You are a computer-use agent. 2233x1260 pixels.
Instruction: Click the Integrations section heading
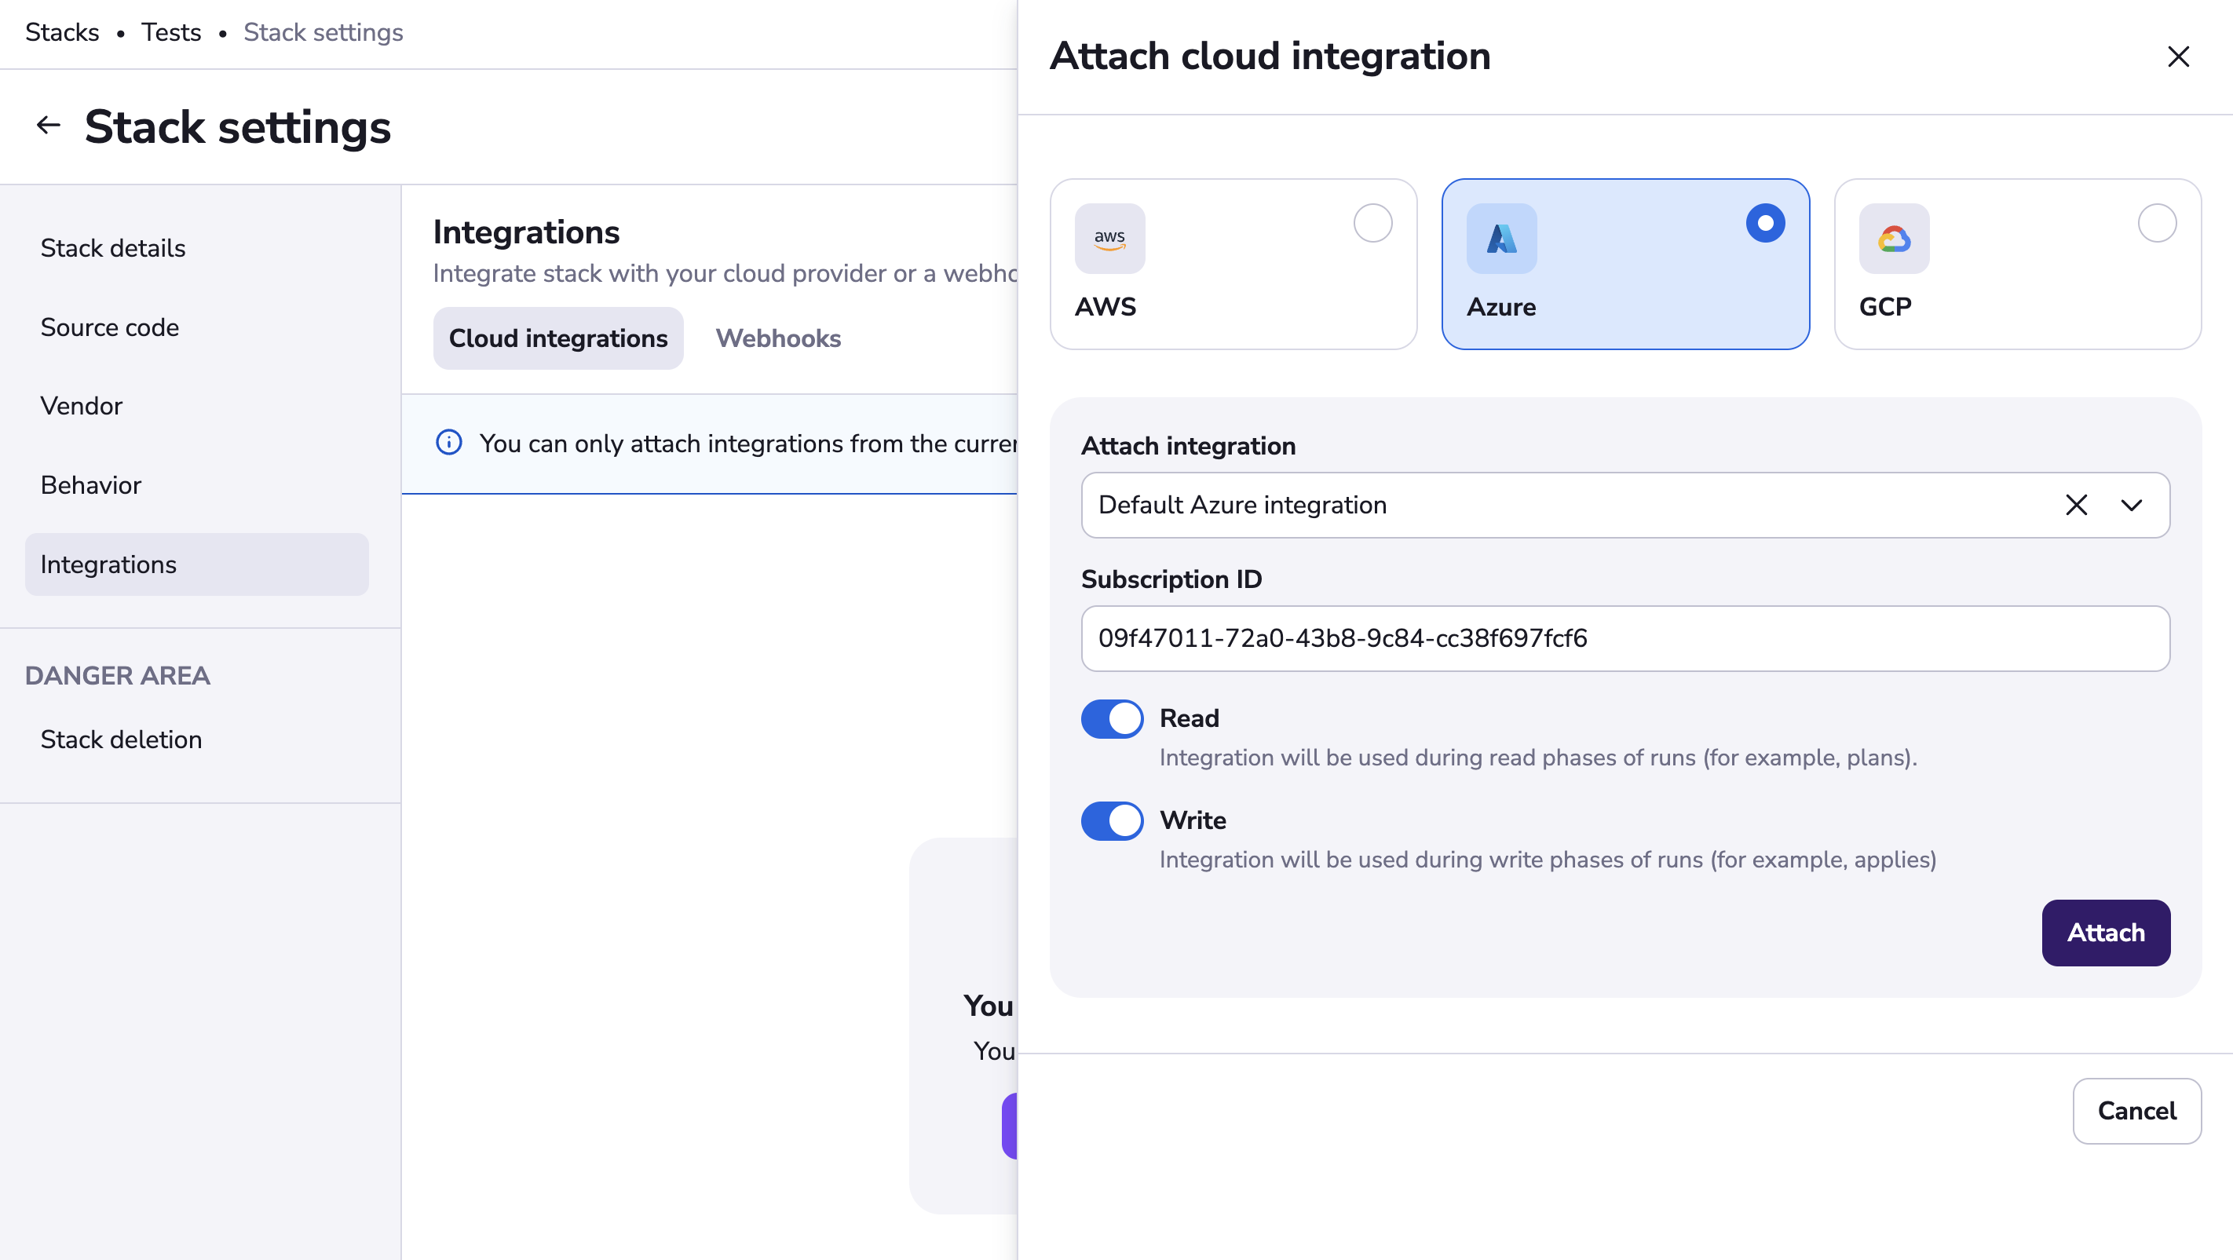(x=526, y=232)
